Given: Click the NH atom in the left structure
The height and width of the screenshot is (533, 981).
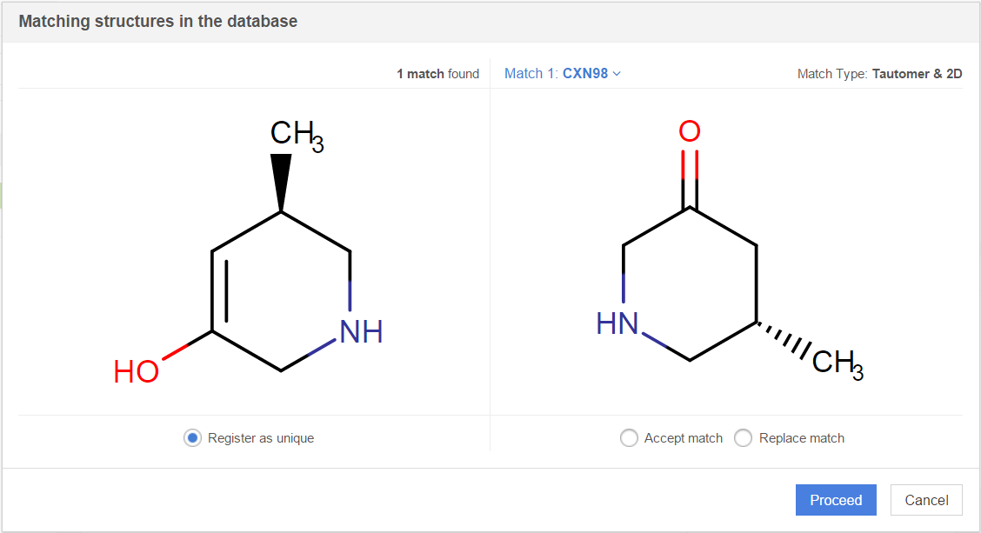Looking at the screenshot, I should click(361, 332).
